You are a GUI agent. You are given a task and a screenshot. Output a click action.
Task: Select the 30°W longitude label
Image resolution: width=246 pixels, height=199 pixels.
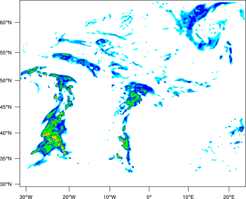(26, 197)
